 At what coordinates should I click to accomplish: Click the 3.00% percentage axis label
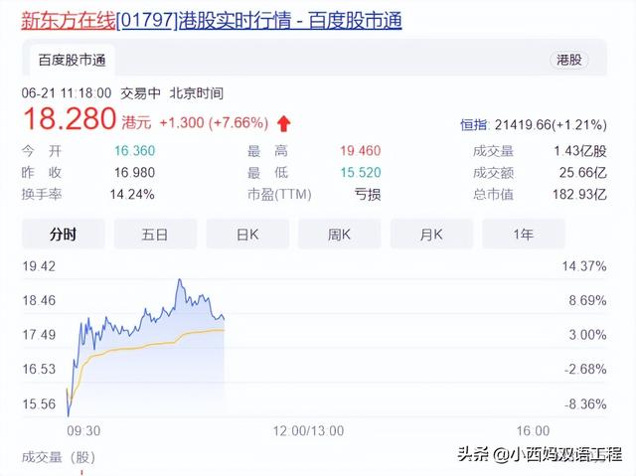click(x=587, y=335)
